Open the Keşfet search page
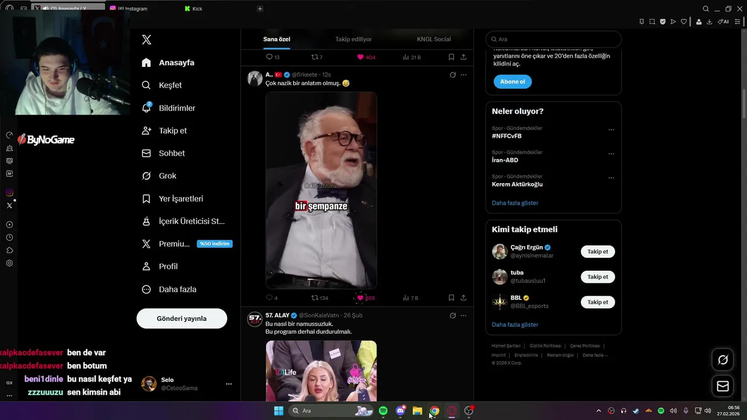The image size is (747, 420). tap(162, 85)
